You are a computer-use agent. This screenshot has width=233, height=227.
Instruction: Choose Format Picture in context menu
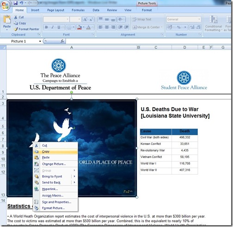point(55,208)
